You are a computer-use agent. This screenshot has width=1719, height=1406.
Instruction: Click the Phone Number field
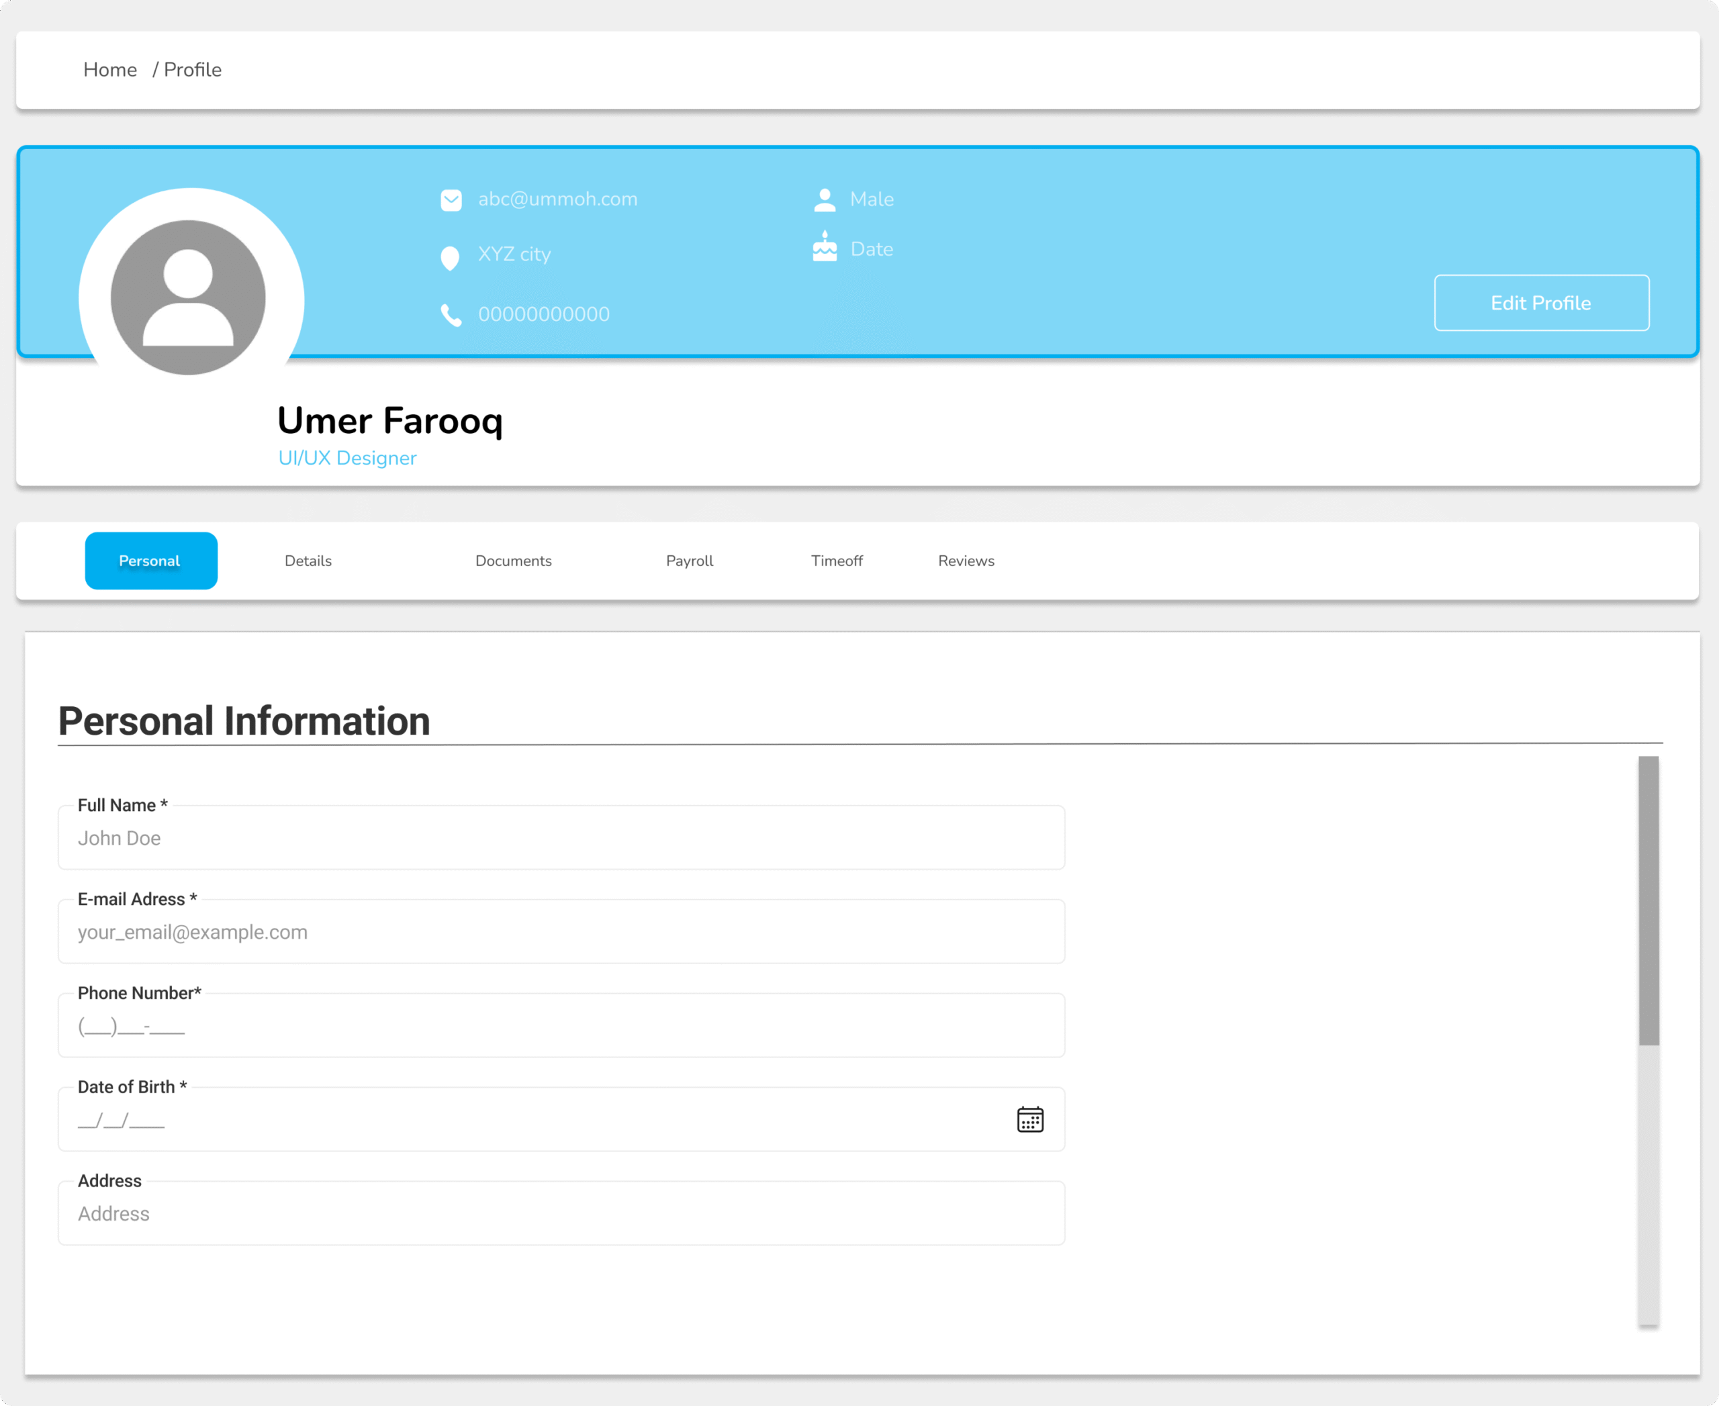tap(561, 1027)
